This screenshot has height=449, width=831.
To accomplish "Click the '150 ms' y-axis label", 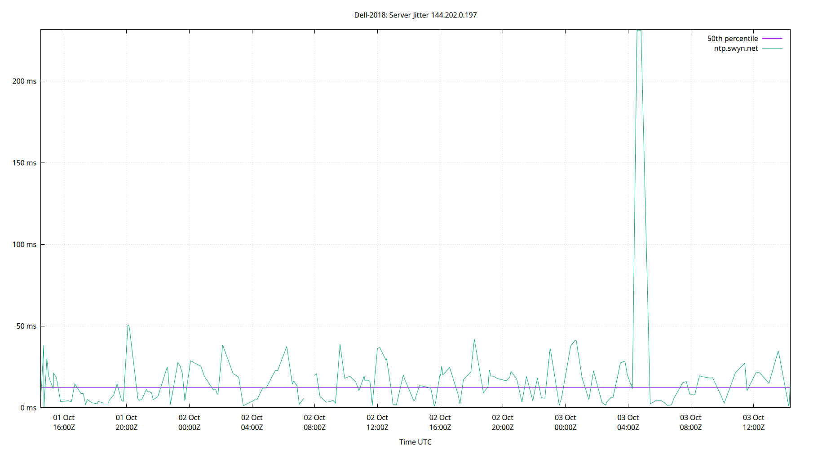I will click(x=24, y=163).
